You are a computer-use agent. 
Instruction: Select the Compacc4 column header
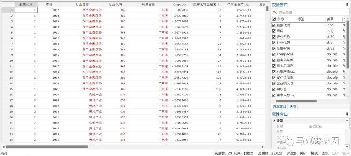pyautogui.click(x=180, y=4)
